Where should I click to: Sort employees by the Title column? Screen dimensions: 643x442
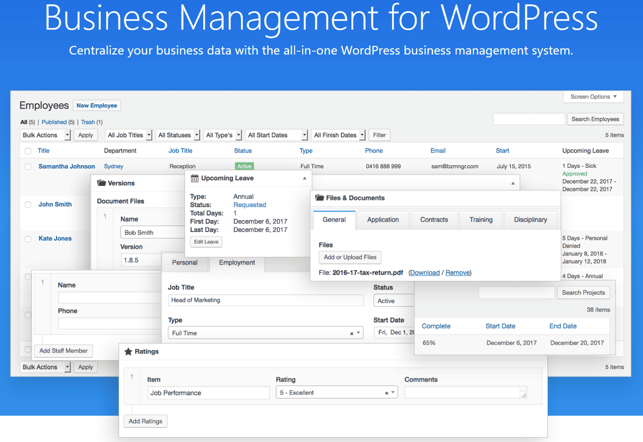[44, 151]
